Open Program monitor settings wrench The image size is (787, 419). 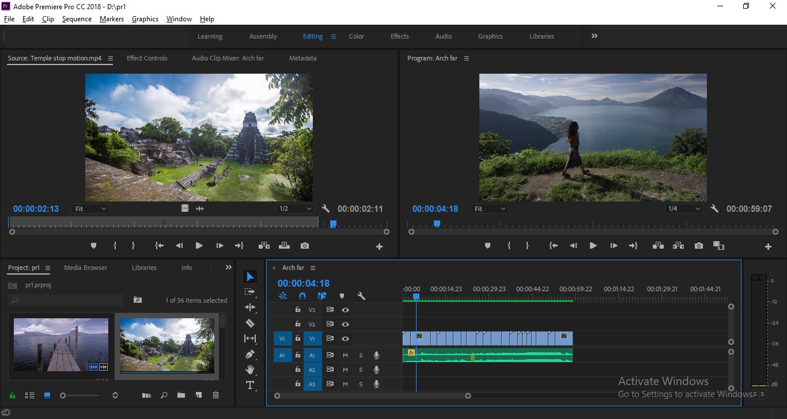714,209
